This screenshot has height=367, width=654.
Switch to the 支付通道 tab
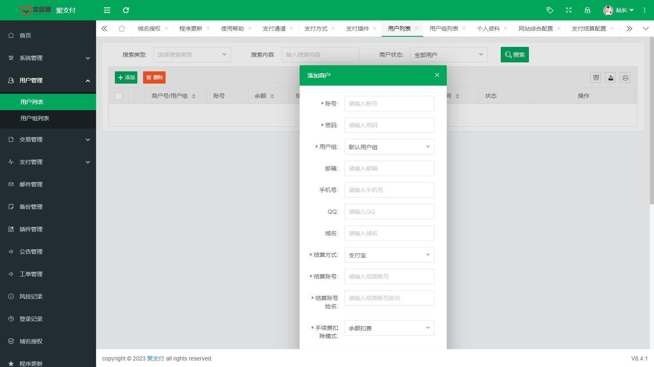coord(274,29)
